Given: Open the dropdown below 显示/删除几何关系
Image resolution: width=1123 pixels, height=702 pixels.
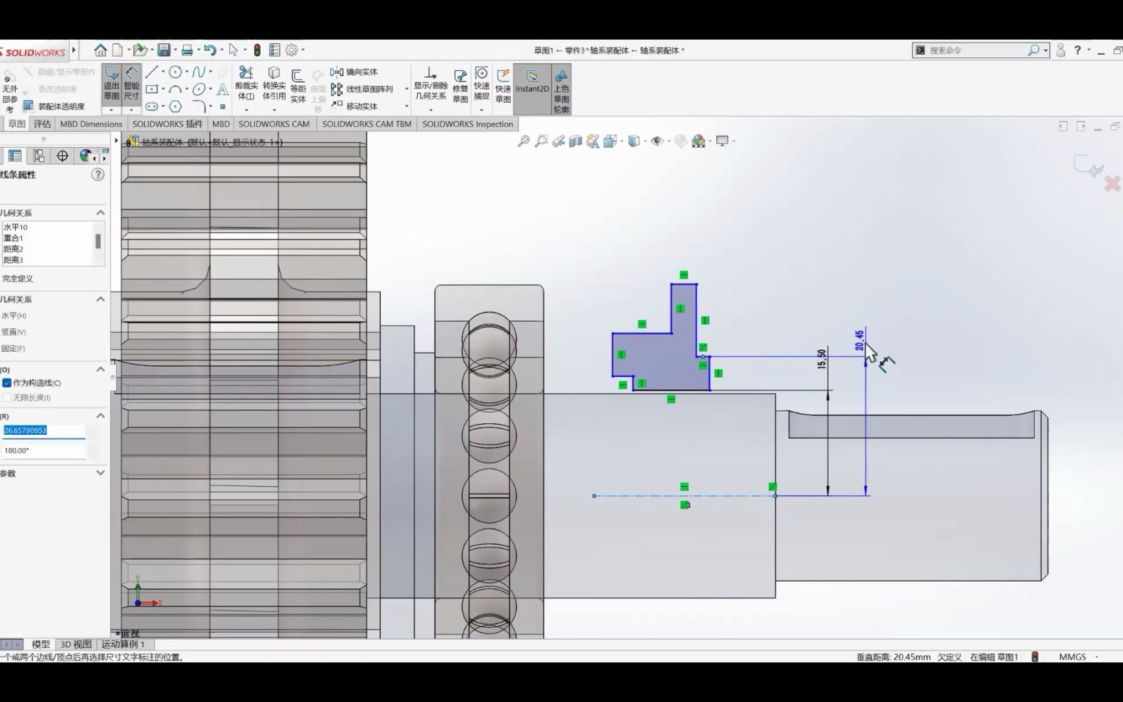Looking at the screenshot, I should click(x=431, y=110).
